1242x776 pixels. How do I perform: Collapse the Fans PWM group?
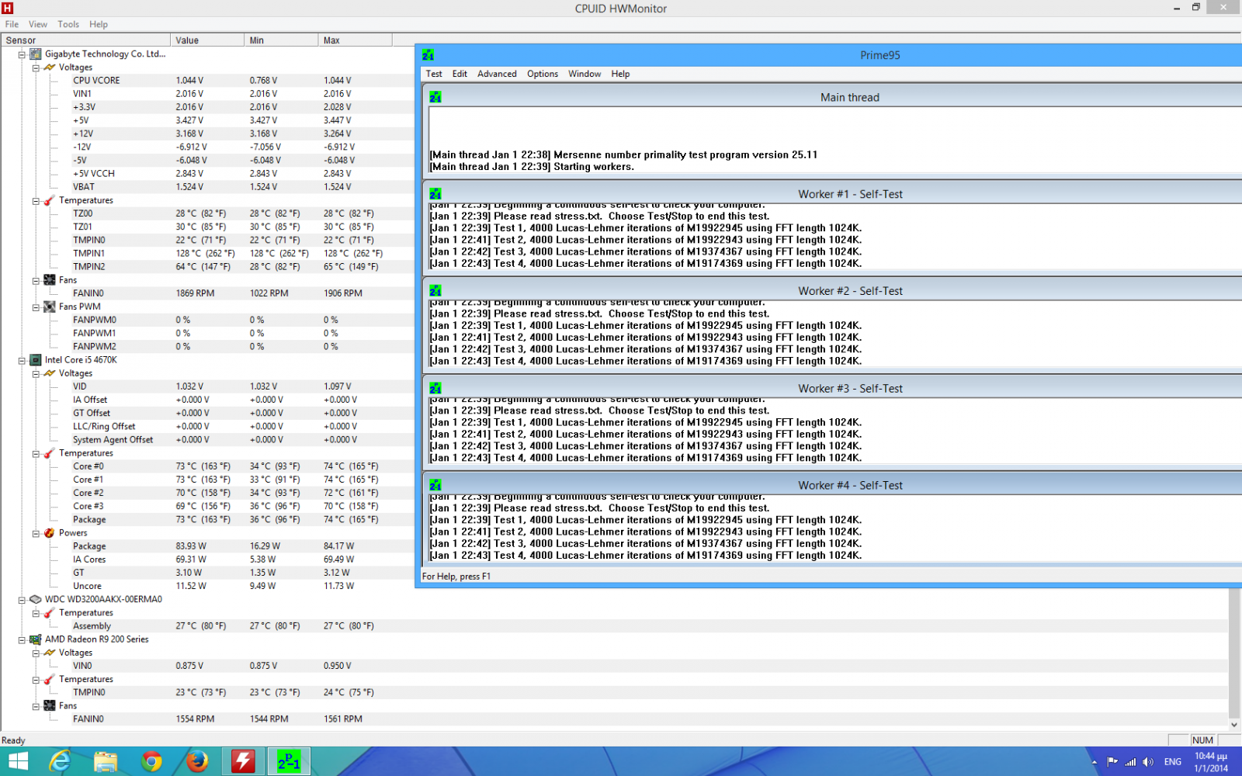(36, 307)
